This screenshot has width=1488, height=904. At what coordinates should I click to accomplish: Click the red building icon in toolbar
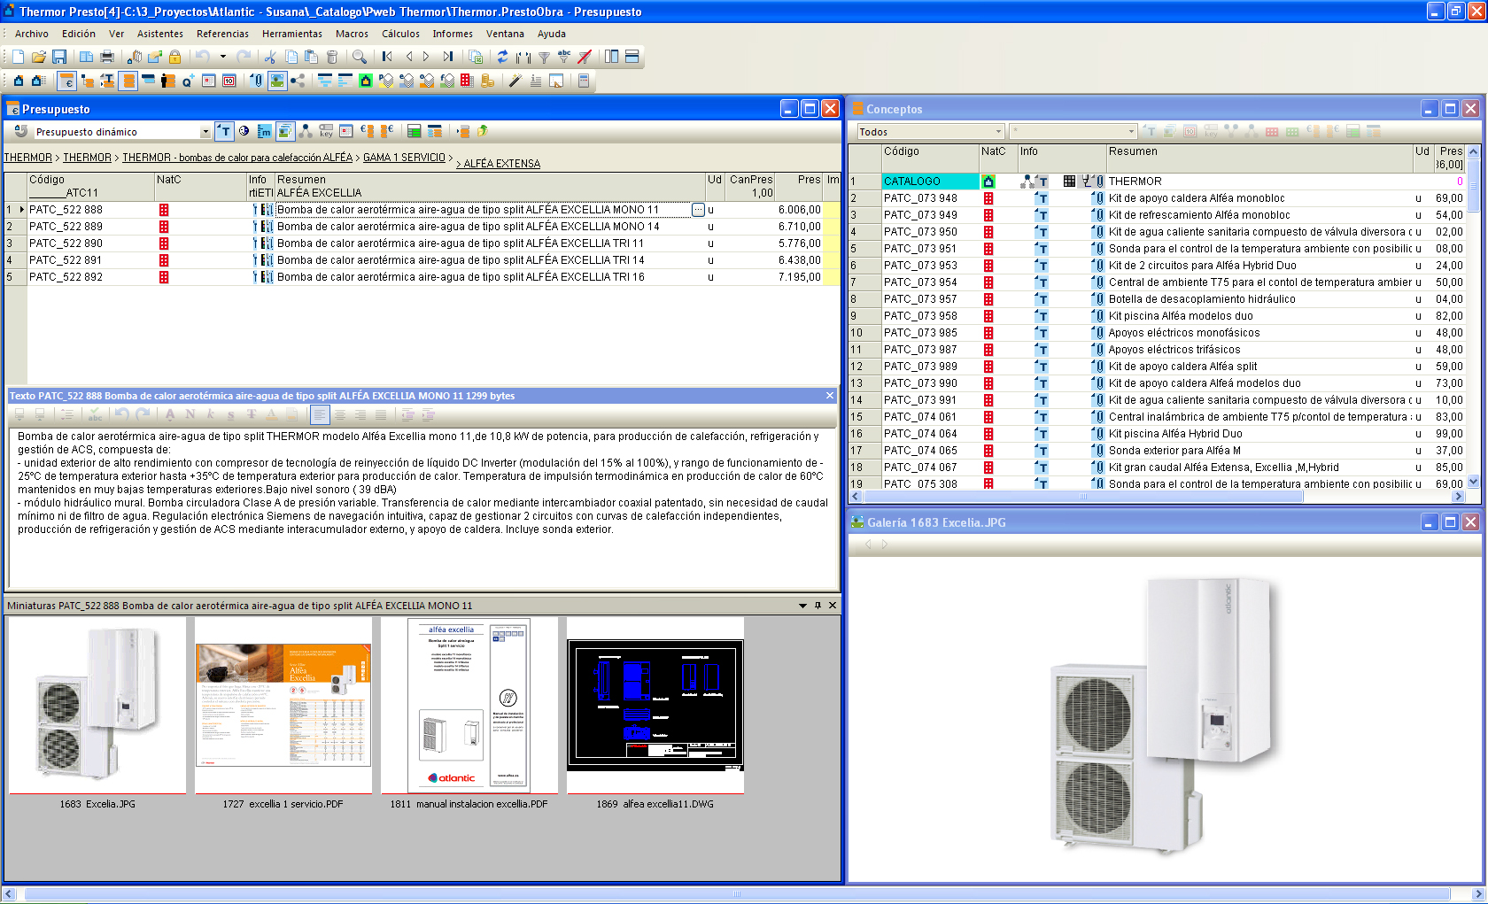tap(467, 81)
